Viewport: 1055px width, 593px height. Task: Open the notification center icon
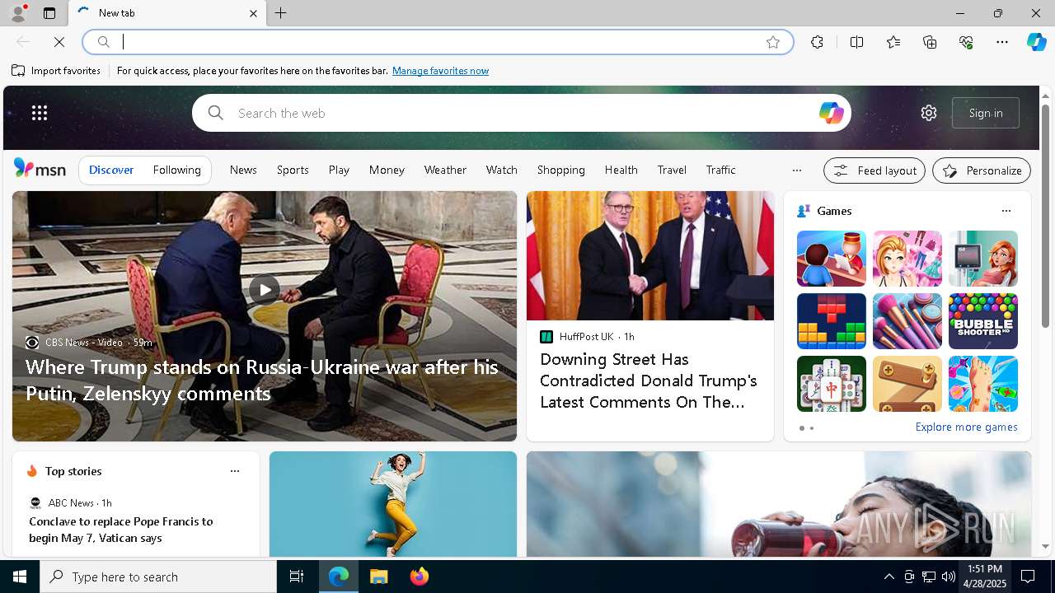1028,577
